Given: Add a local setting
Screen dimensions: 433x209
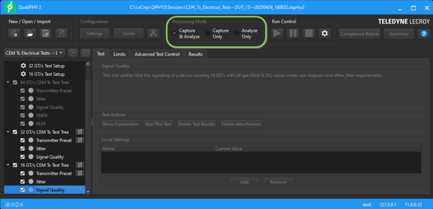Looking at the screenshot, I should coord(245,182).
